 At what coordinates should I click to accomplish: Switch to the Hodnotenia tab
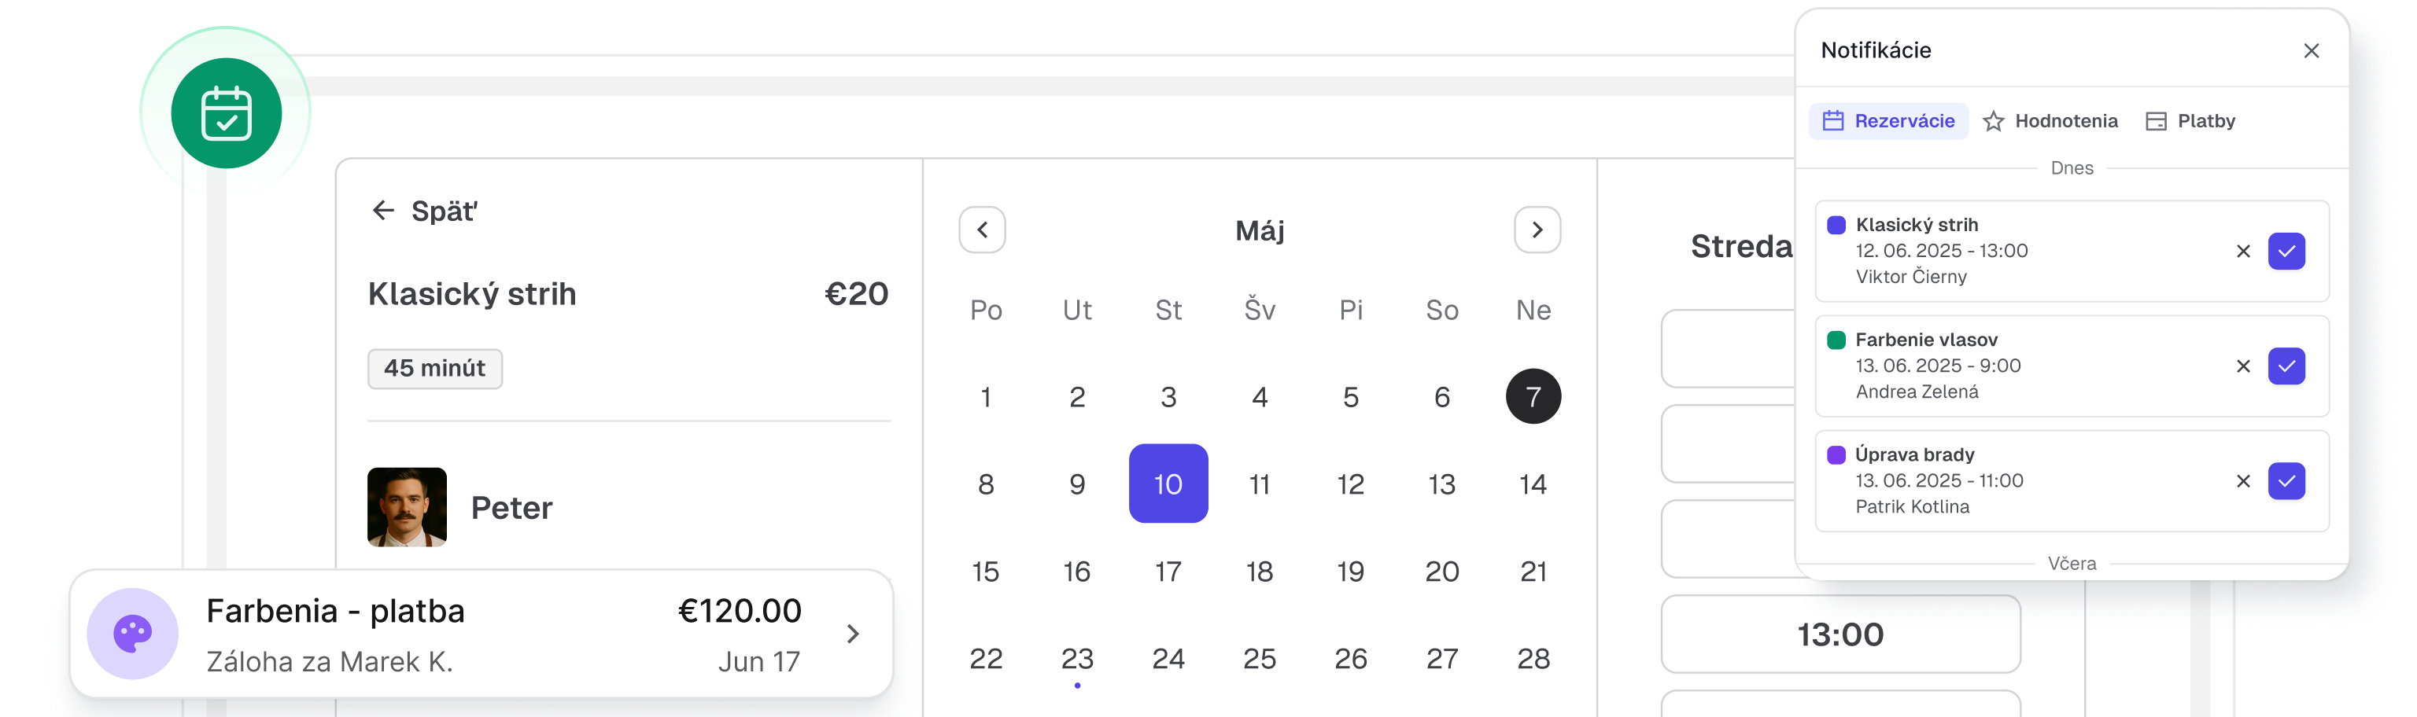(x=2050, y=121)
